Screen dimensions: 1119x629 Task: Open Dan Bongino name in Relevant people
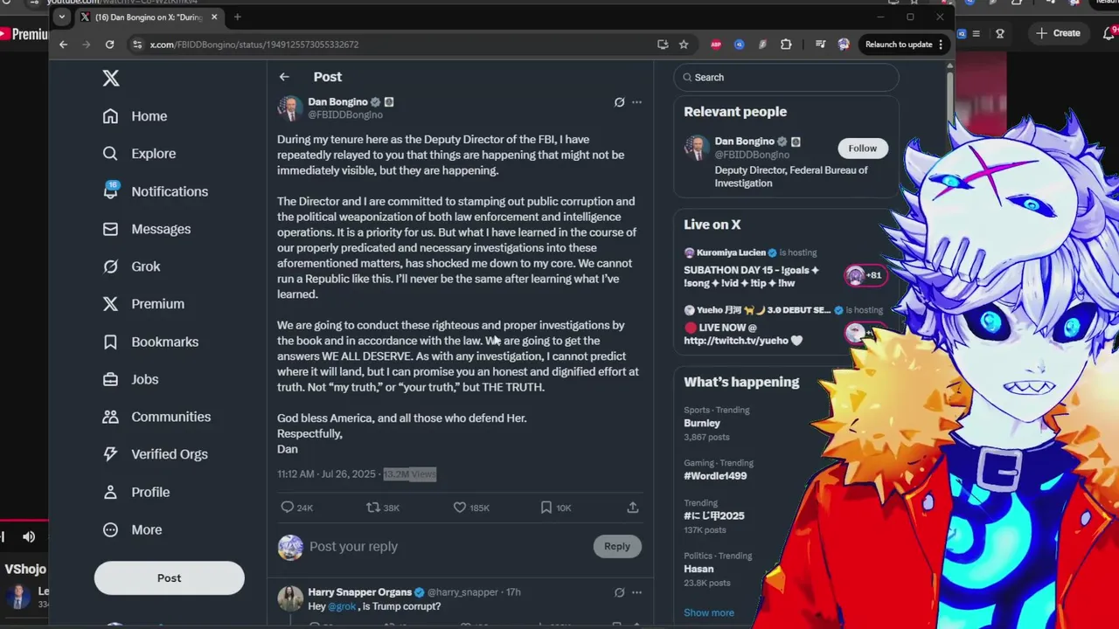pyautogui.click(x=744, y=142)
